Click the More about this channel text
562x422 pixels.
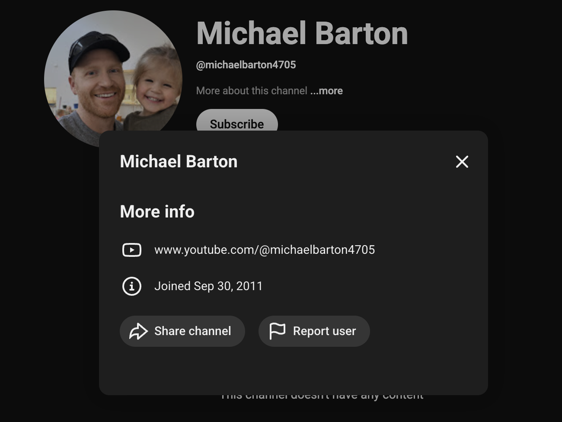[x=252, y=91]
